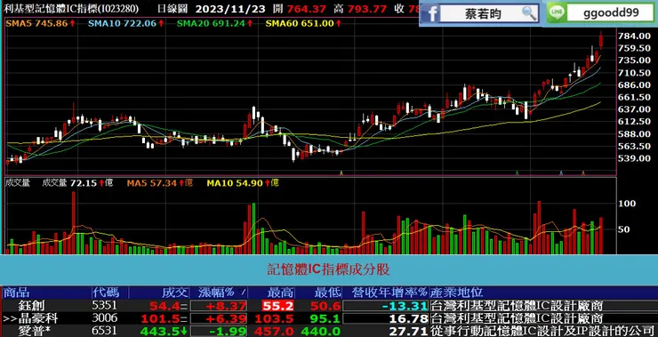The height and width of the screenshot is (337, 658).
Task: Click the SMA5 745.86 indicator label
Action: 41,23
